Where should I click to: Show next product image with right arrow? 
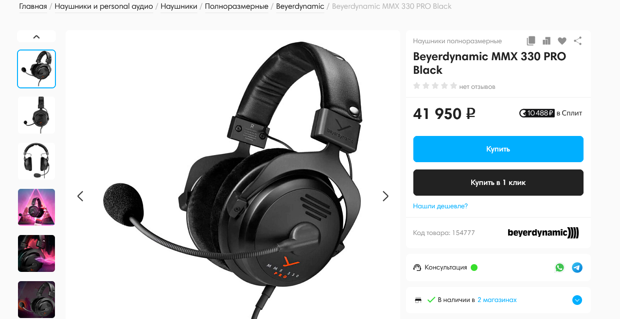tap(386, 196)
